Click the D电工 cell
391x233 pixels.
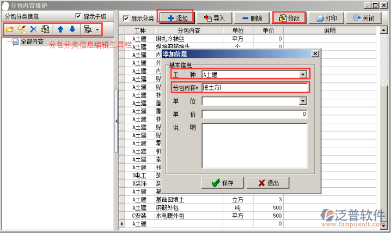(140, 176)
